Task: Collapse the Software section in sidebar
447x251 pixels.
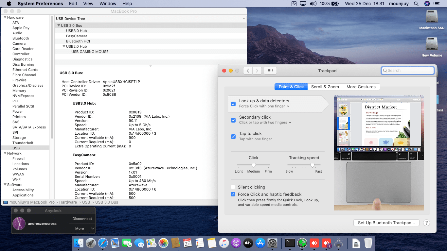Action: pos(5,185)
